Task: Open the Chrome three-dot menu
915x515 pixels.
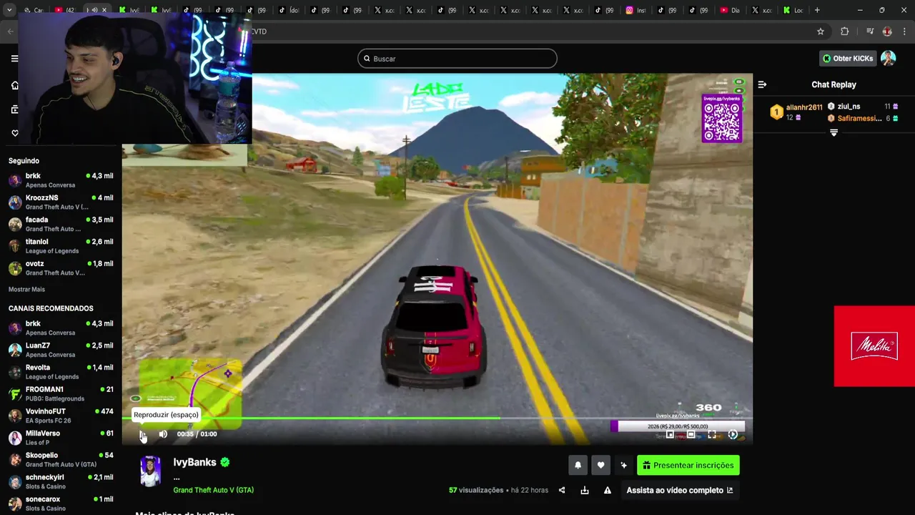Action: tap(905, 31)
